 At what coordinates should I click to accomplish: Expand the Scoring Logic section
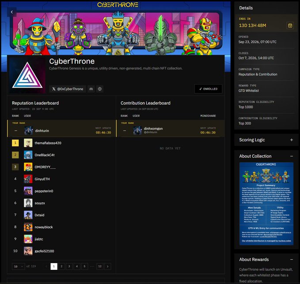(x=292, y=140)
